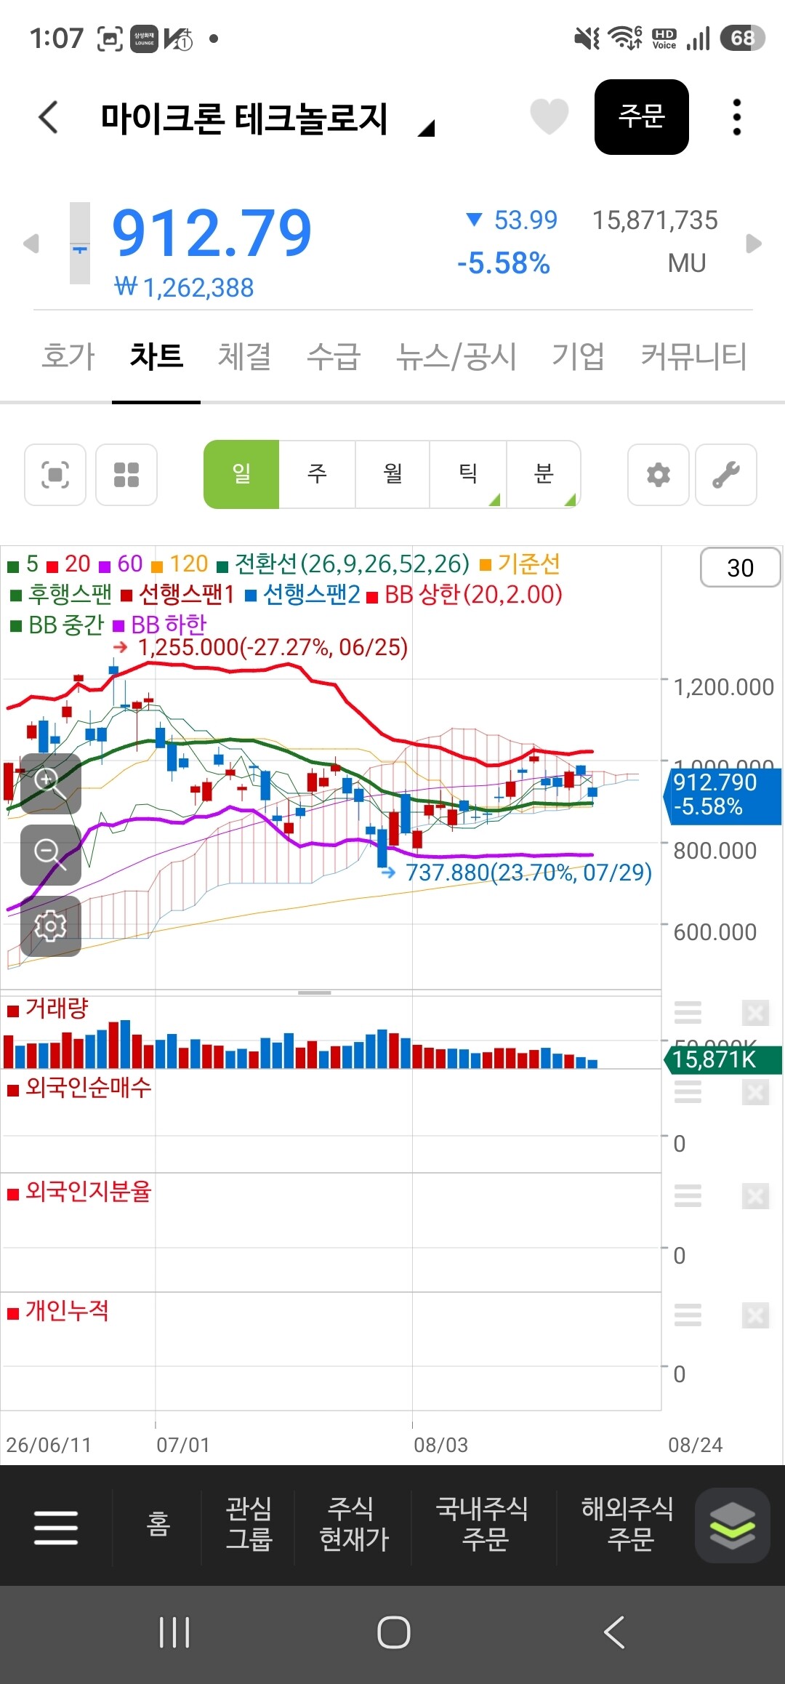Open 국내주식 주문 in bottom bar
The image size is (785, 1684).
click(x=482, y=1524)
